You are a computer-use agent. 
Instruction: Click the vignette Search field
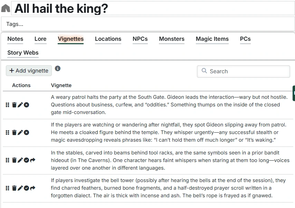click(247, 72)
